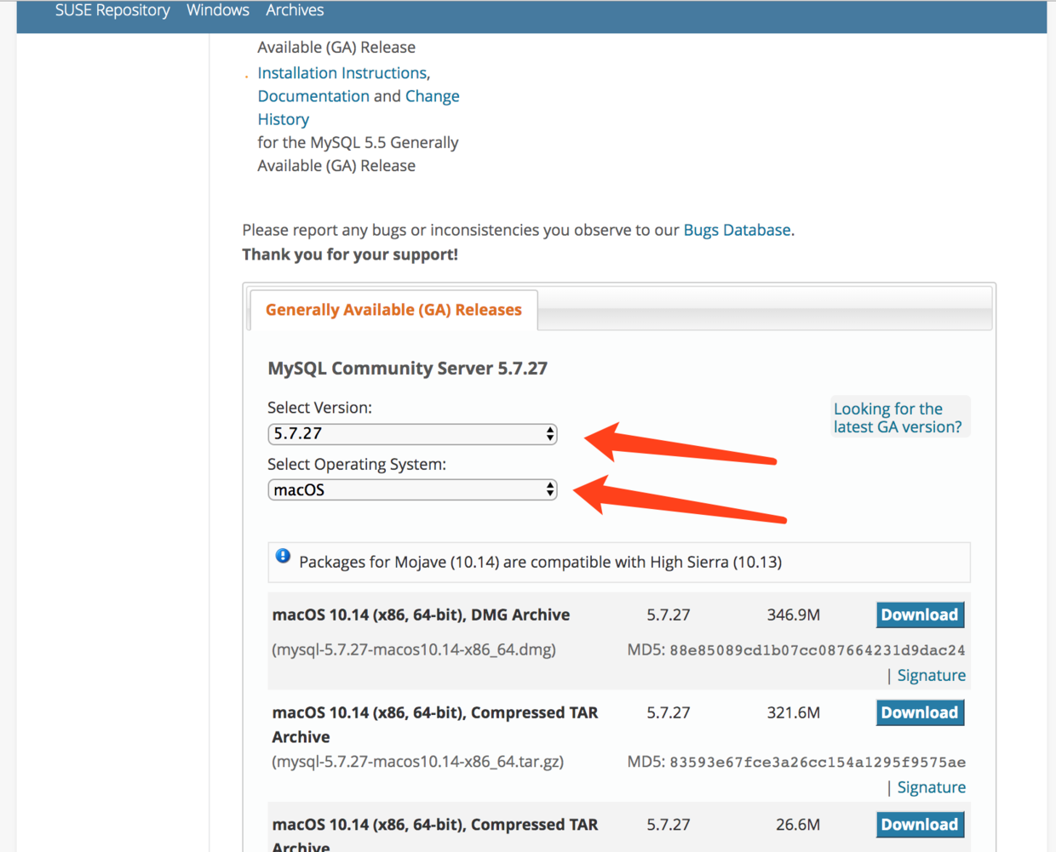
Task: Click Looking for the latest GA version link
Action: 898,418
